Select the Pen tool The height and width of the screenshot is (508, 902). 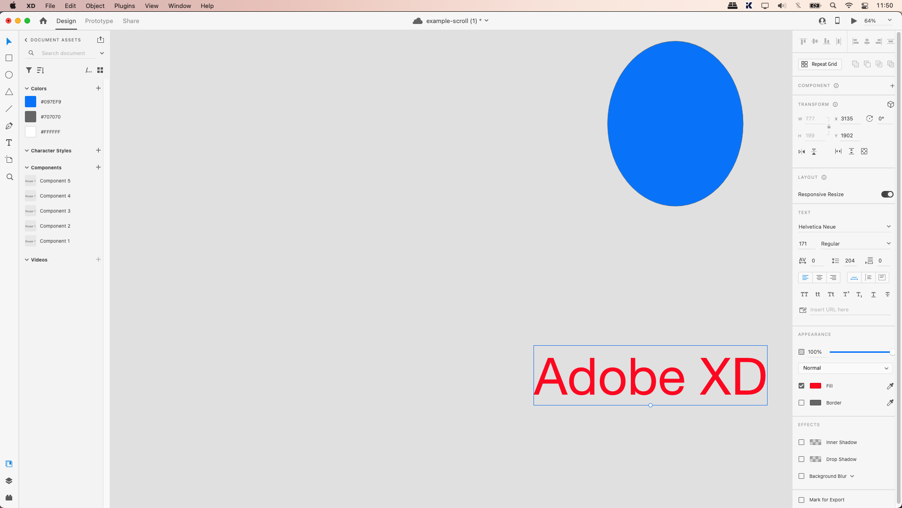point(8,126)
